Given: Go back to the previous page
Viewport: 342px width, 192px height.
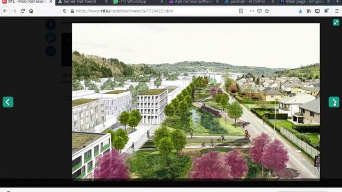Looking at the screenshot, I should pyautogui.click(x=5, y=11).
